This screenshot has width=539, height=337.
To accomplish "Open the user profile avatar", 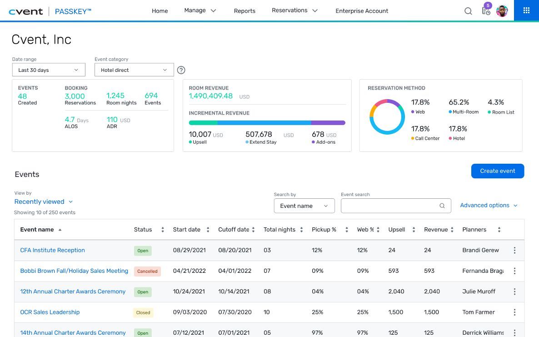I will pos(502,11).
